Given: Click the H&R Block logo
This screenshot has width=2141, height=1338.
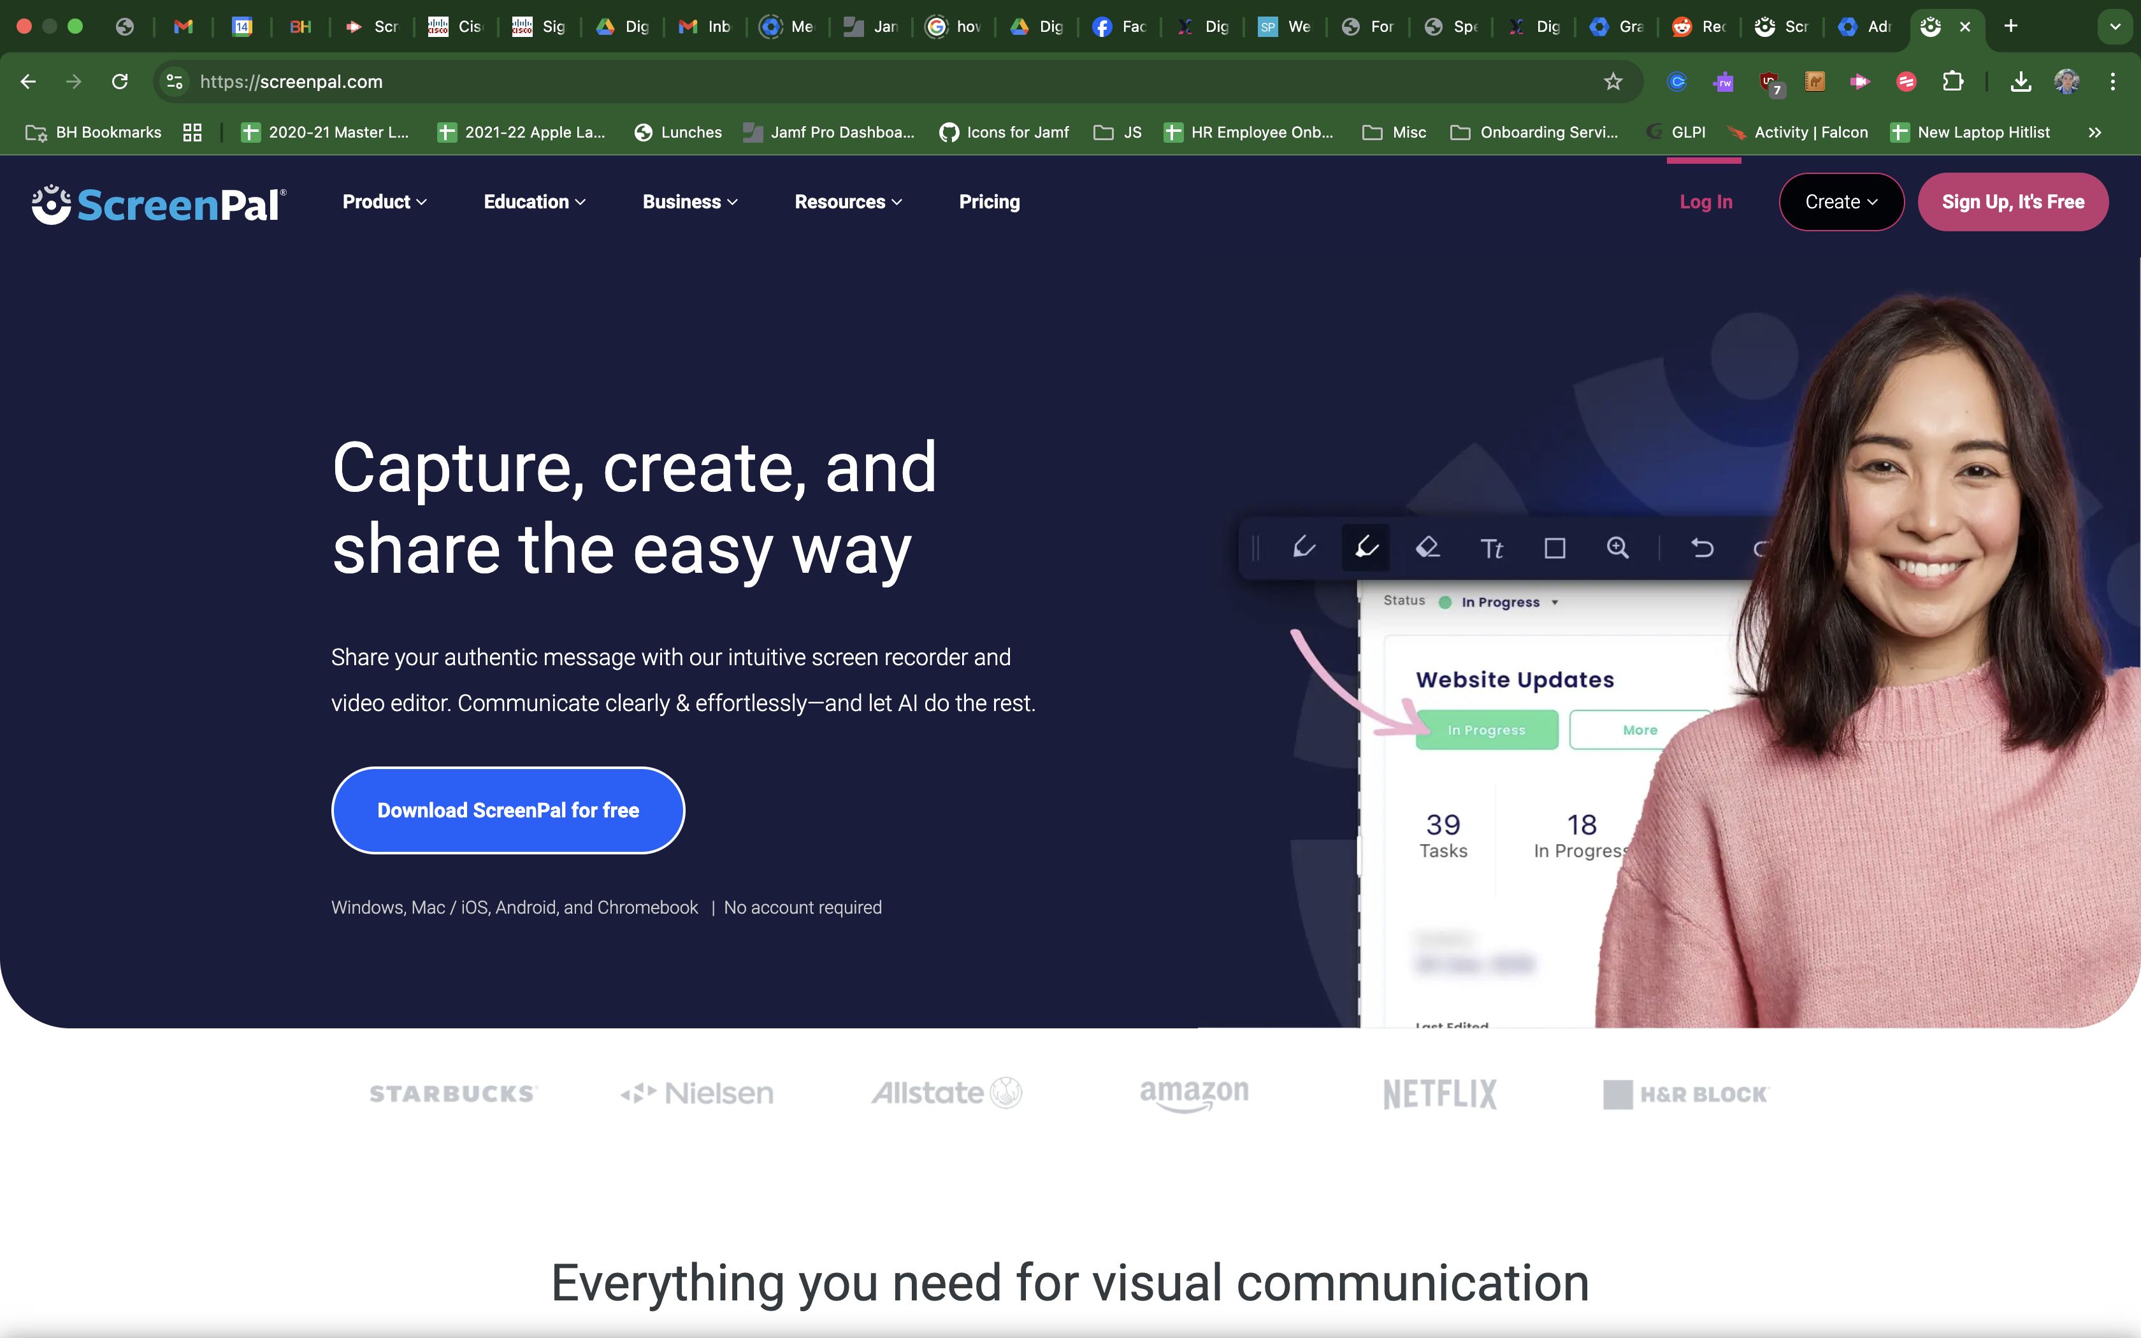Looking at the screenshot, I should [x=1686, y=1095].
